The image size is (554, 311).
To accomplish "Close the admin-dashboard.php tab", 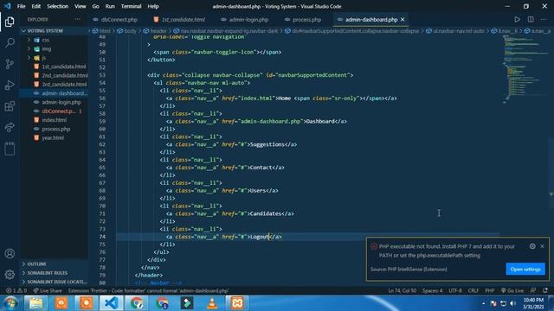I will (x=403, y=19).
